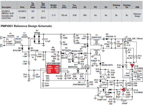This screenshot has width=143, height=105.
Task: Click the 'PMP4501 Reference Design Schematic' heading
Action: (26, 26)
